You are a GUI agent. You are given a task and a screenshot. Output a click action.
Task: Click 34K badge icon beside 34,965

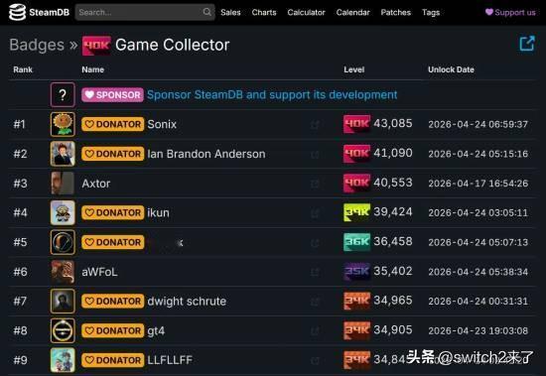(356, 301)
